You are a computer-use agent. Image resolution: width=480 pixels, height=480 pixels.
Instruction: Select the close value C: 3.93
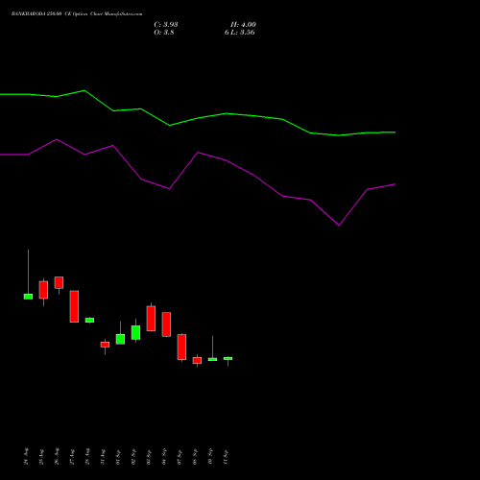[166, 25]
